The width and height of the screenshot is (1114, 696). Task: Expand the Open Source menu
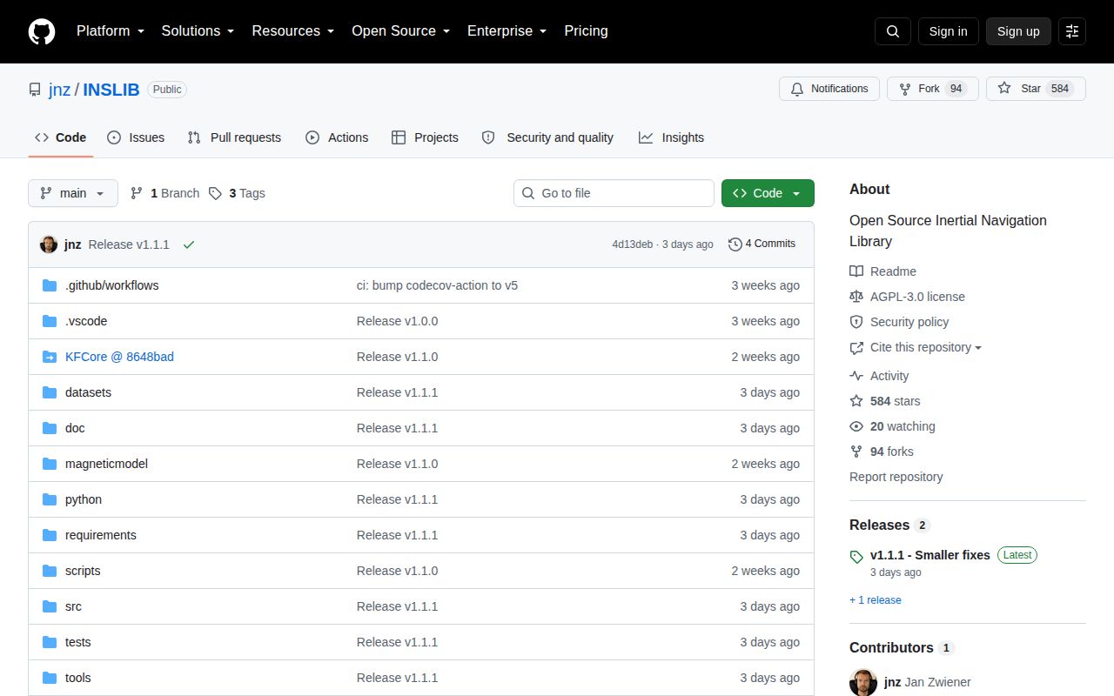click(400, 31)
